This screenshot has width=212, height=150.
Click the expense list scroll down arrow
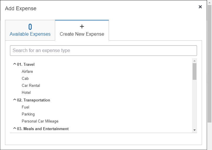point(194,130)
